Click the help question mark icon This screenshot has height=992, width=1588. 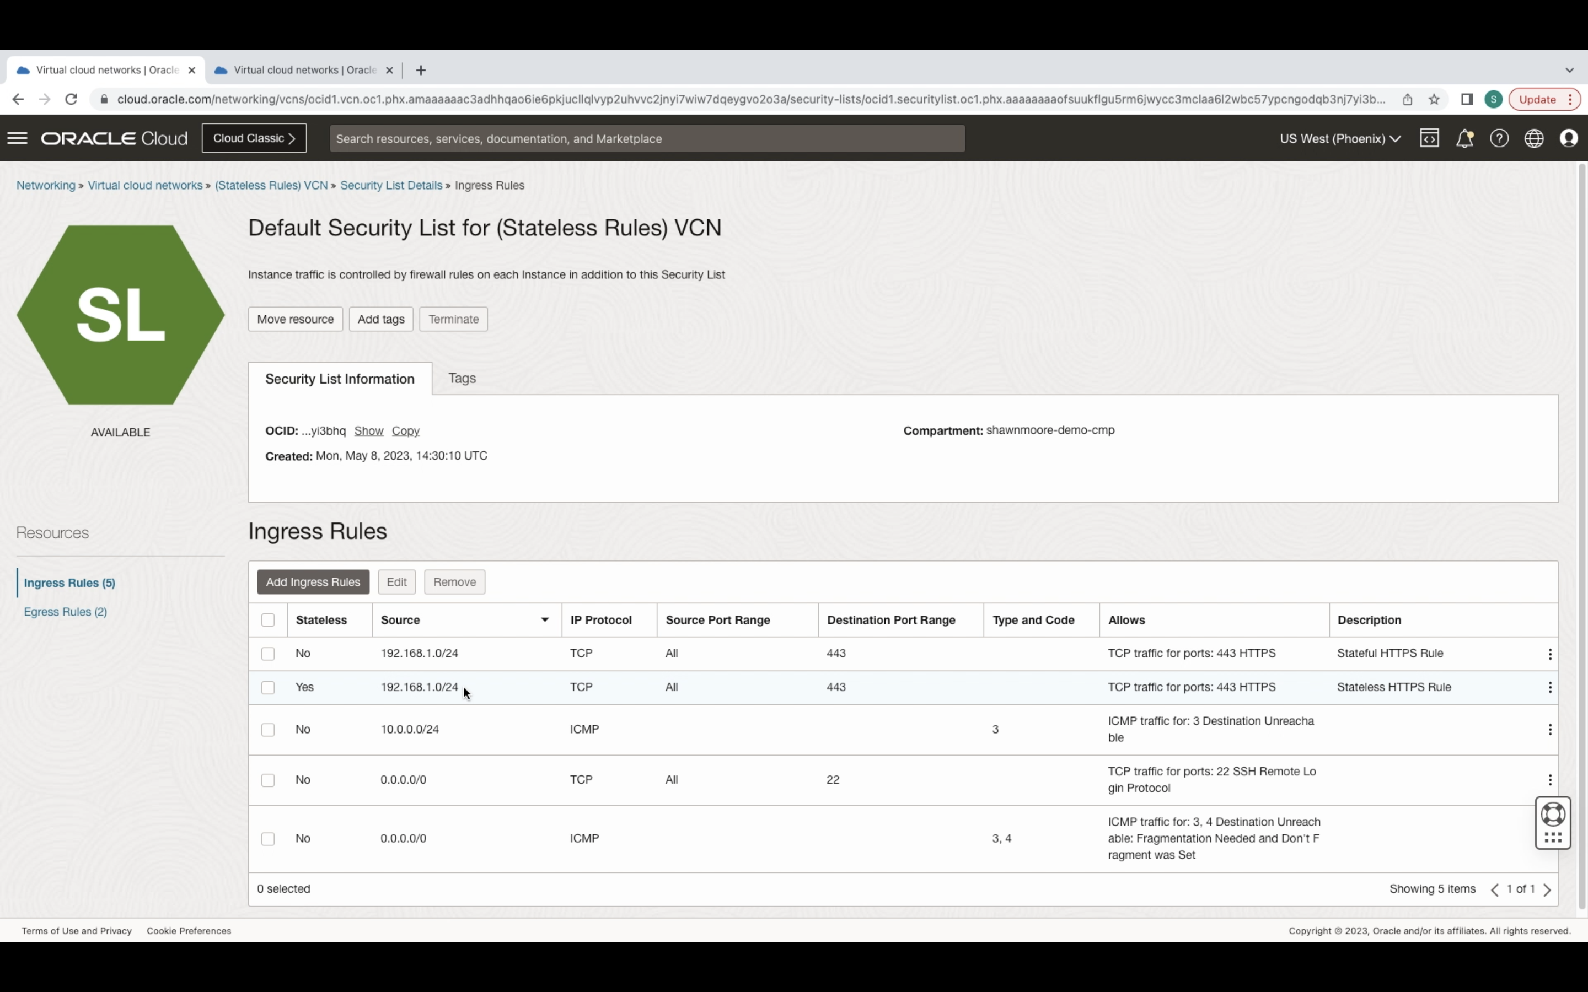[1499, 138]
